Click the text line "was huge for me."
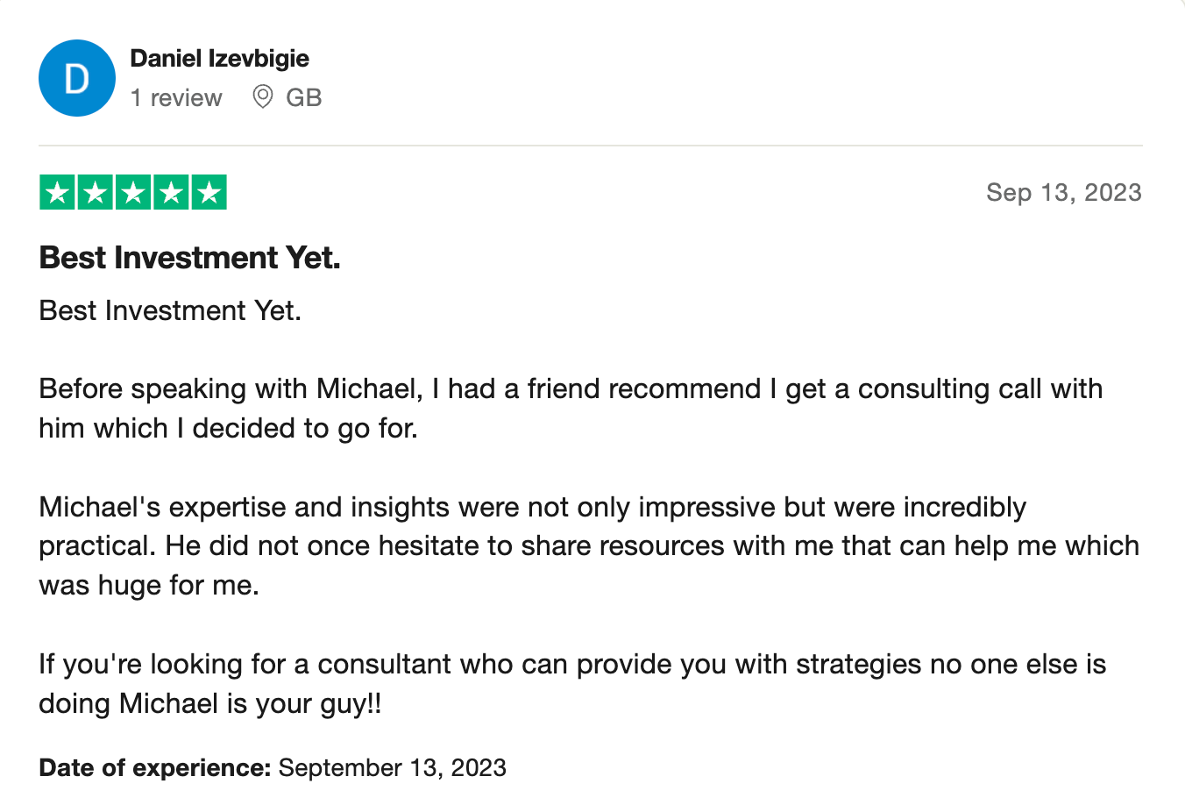The height and width of the screenshot is (805, 1185). pos(149,585)
